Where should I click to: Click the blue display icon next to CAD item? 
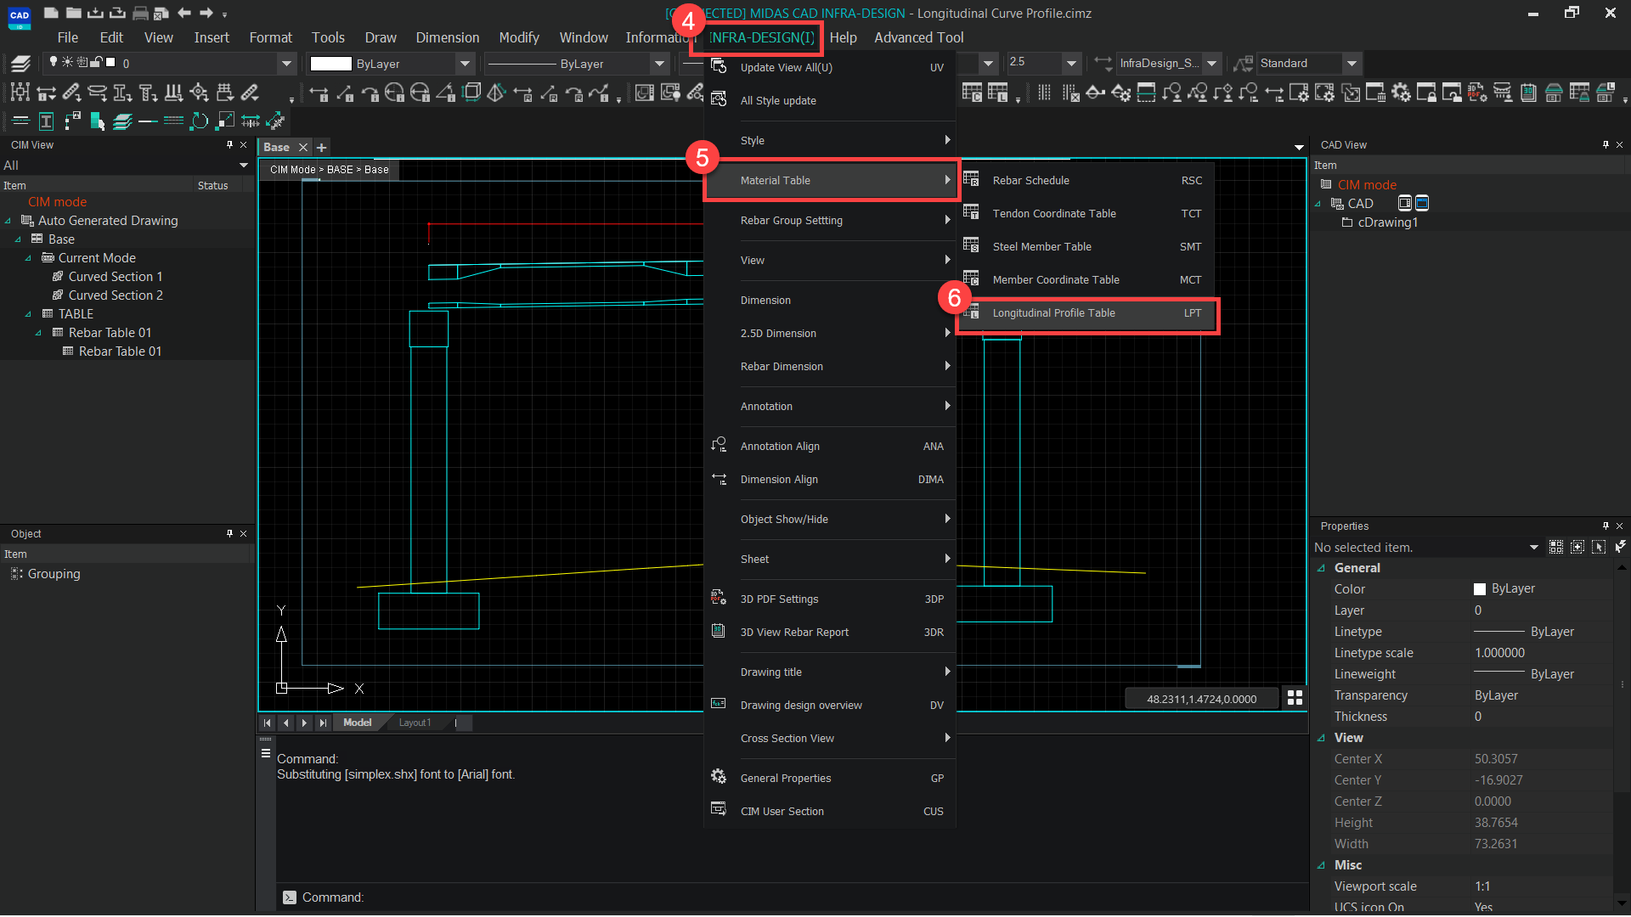click(x=1421, y=203)
